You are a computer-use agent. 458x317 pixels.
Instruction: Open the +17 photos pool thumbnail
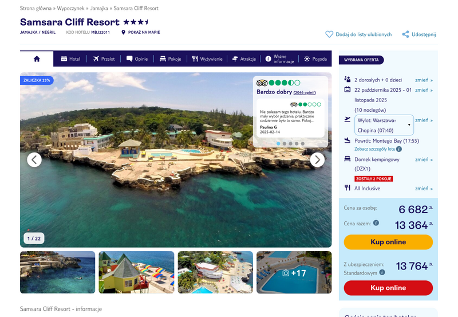click(x=294, y=272)
